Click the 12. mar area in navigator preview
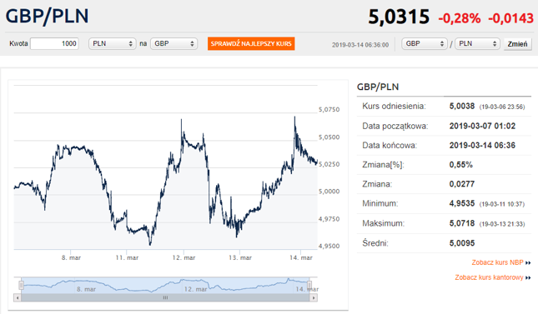The image size is (538, 314). tap(195, 289)
